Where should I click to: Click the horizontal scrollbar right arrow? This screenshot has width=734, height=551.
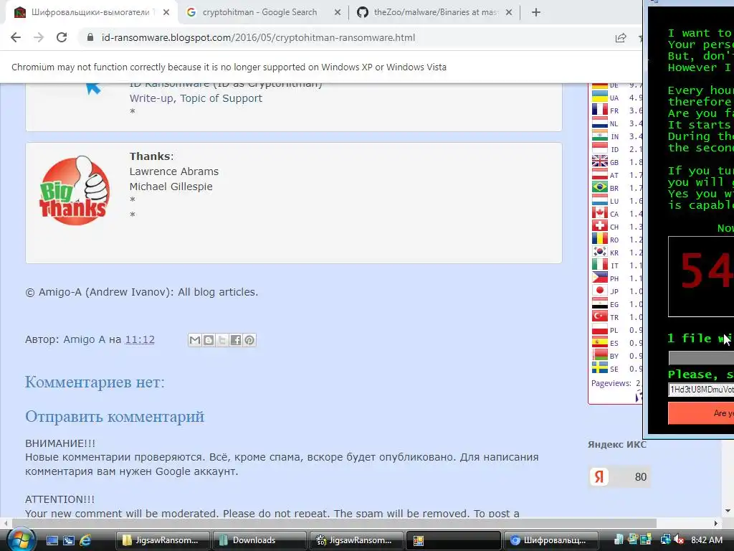(x=715, y=523)
